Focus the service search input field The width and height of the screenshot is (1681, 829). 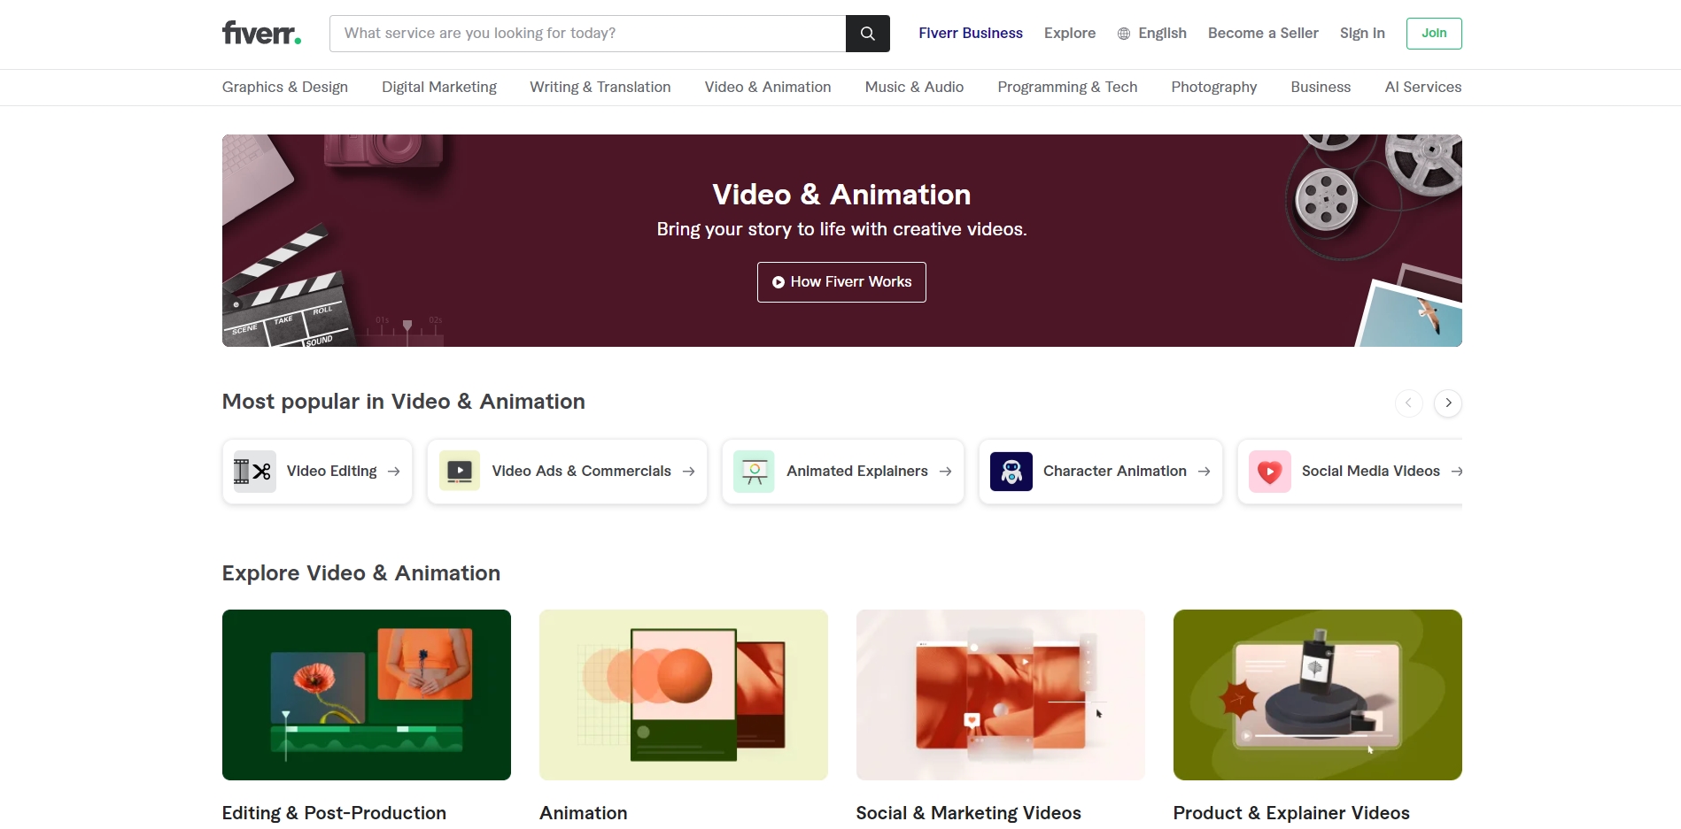[x=588, y=34]
